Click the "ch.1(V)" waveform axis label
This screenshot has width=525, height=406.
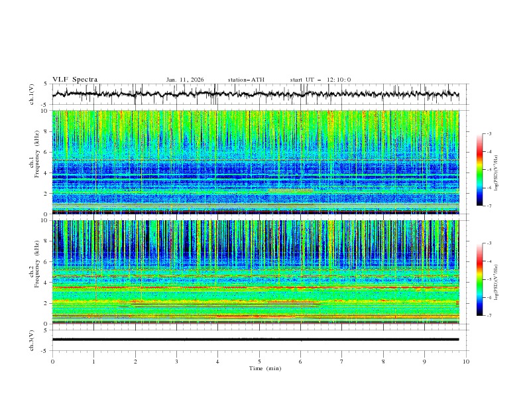[x=32, y=94]
